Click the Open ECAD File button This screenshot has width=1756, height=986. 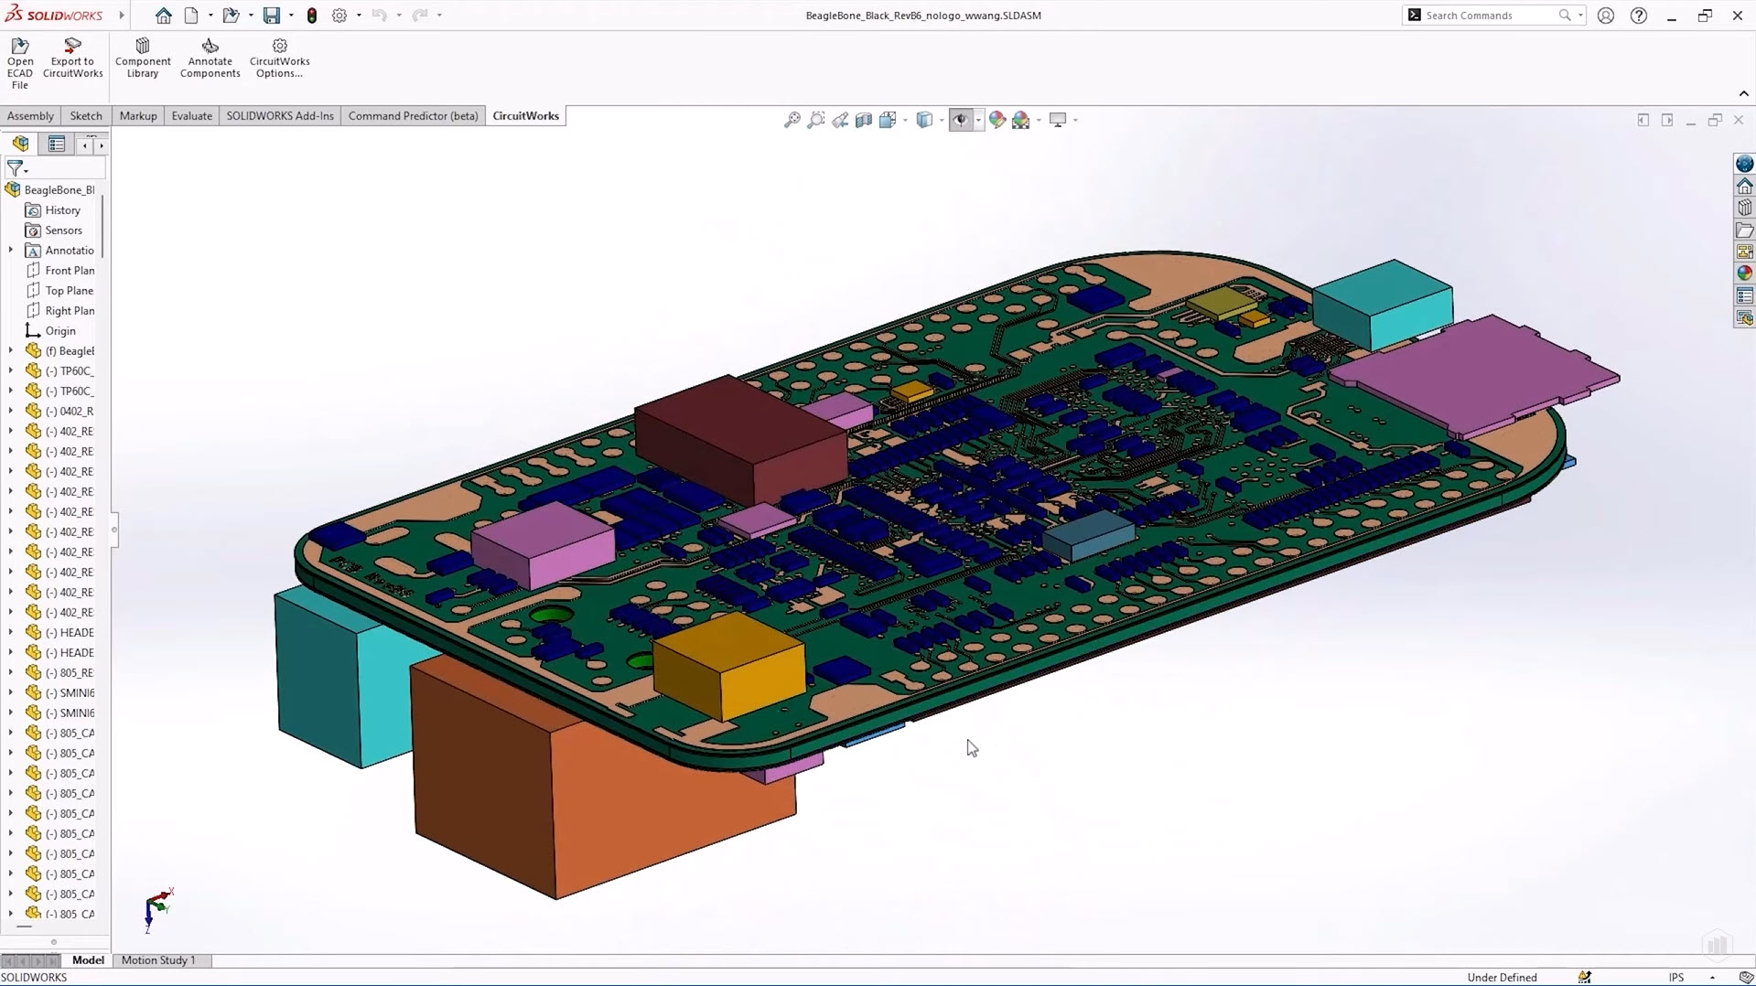[x=19, y=62]
